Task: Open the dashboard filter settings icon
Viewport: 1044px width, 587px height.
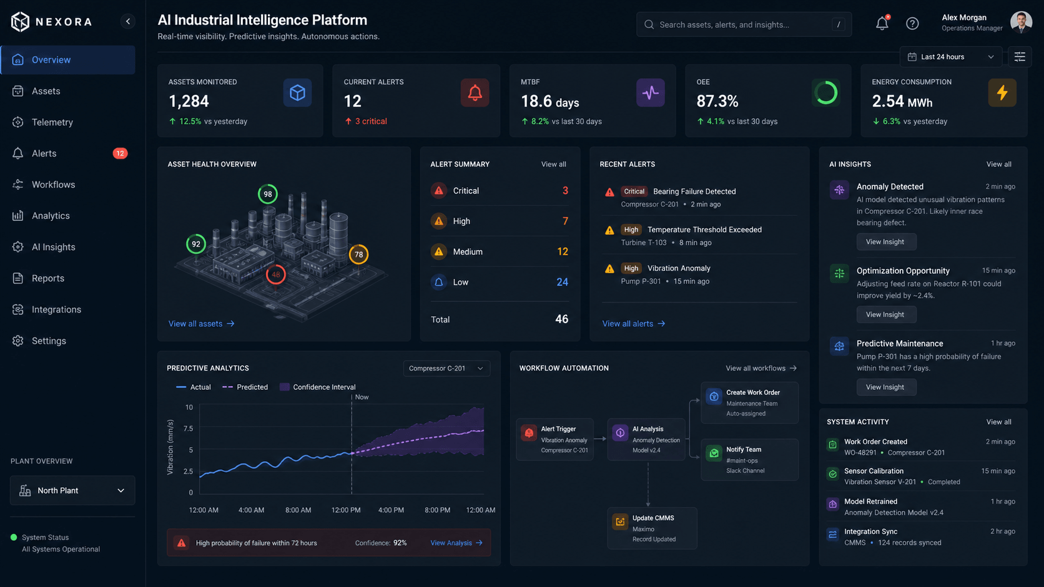Action: 1020,57
